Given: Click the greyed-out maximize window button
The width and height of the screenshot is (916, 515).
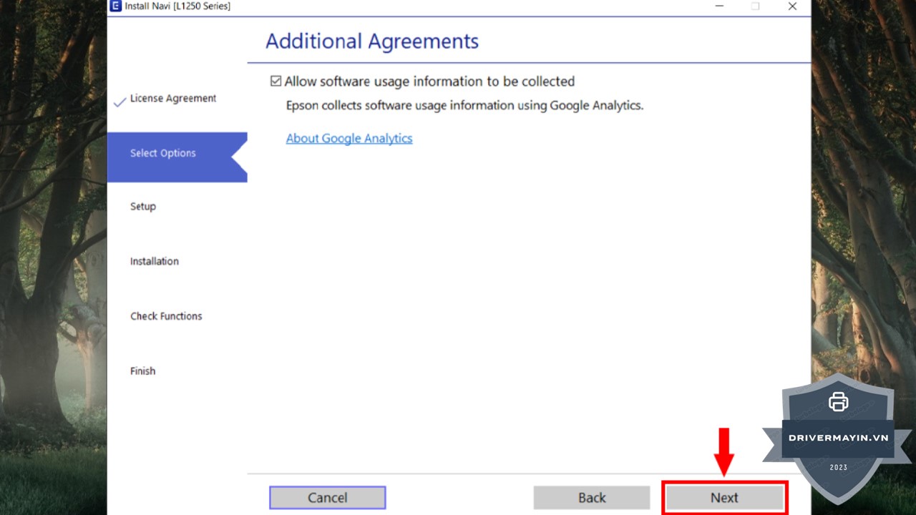Looking at the screenshot, I should [755, 6].
